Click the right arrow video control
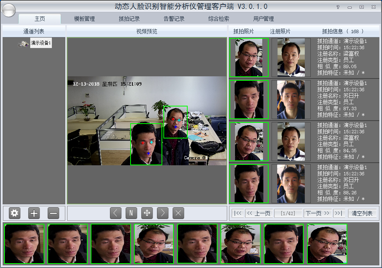Viewport: 382px width, 268px height. (x=163, y=213)
